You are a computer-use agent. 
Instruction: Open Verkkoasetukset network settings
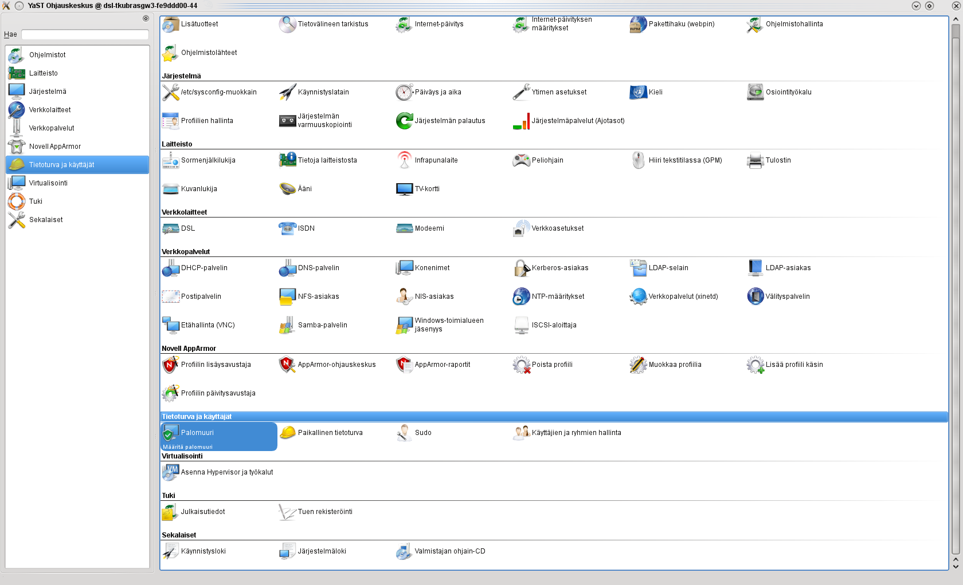(521, 228)
